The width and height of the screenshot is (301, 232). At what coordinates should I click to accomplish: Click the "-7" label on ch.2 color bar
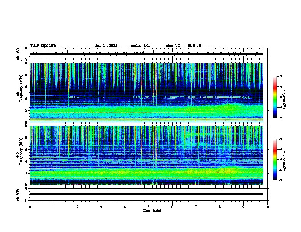pyautogui.click(x=280, y=180)
